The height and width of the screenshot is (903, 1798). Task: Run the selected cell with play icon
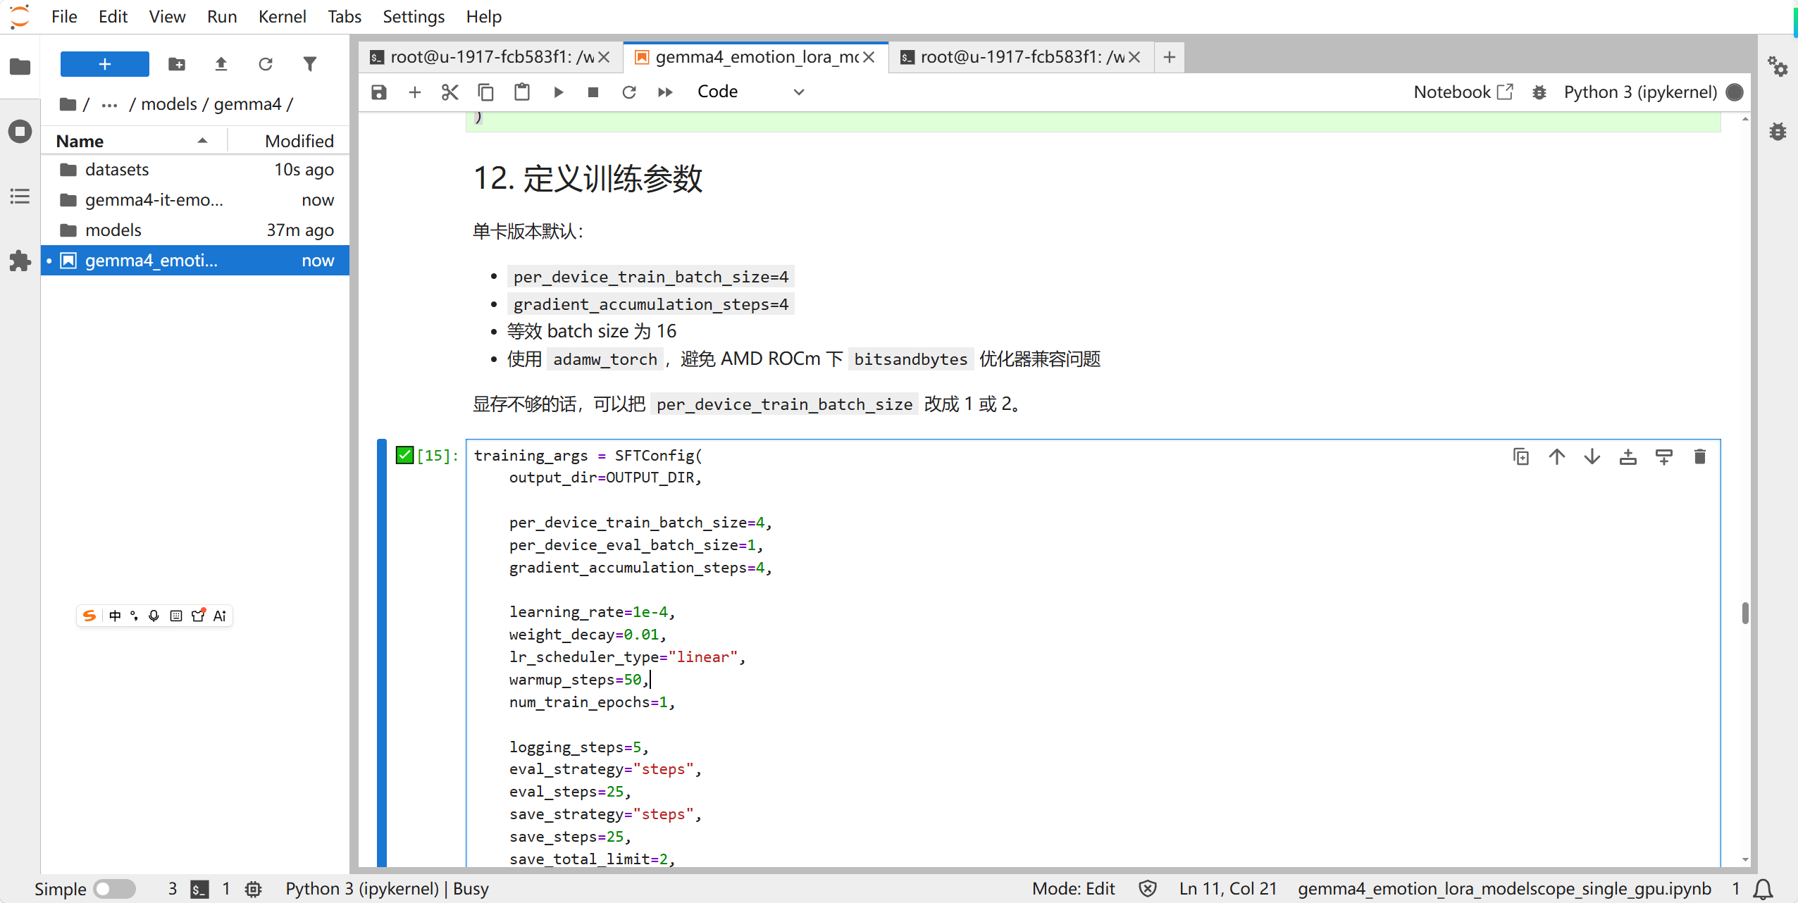[x=558, y=92]
